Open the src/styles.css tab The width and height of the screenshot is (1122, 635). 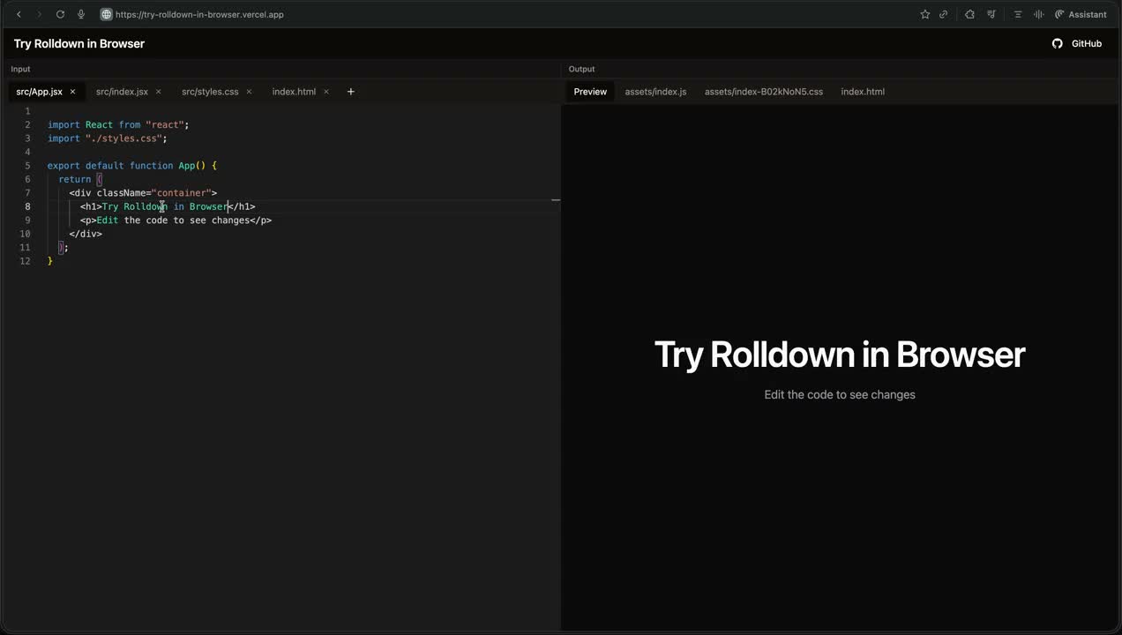point(210,92)
